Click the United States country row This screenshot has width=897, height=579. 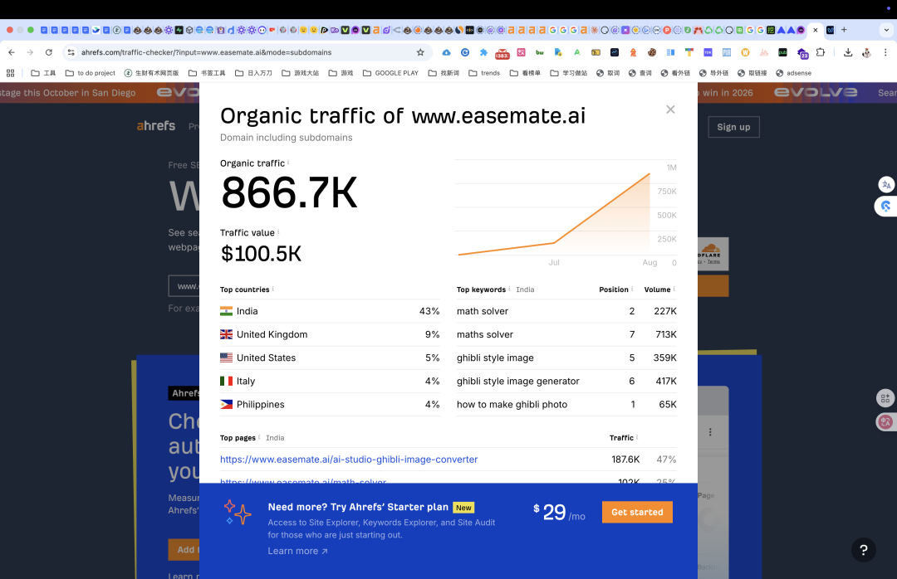point(330,358)
